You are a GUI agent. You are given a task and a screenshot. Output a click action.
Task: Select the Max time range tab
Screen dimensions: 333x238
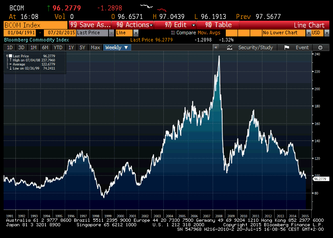[x=95, y=47]
